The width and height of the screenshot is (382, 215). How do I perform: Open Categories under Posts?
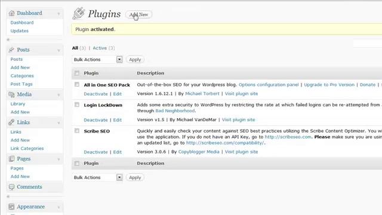click(x=22, y=76)
